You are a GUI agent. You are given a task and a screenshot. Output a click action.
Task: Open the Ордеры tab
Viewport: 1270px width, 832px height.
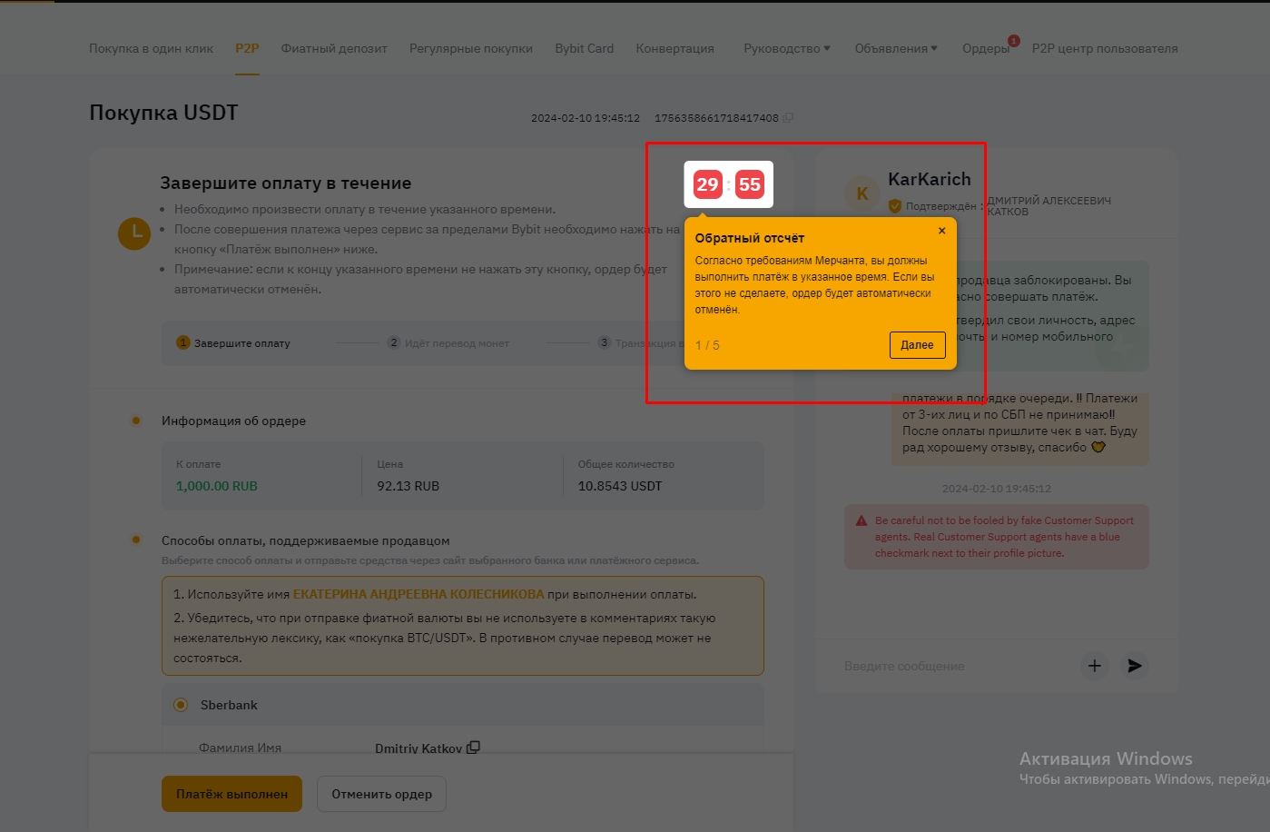986,48
